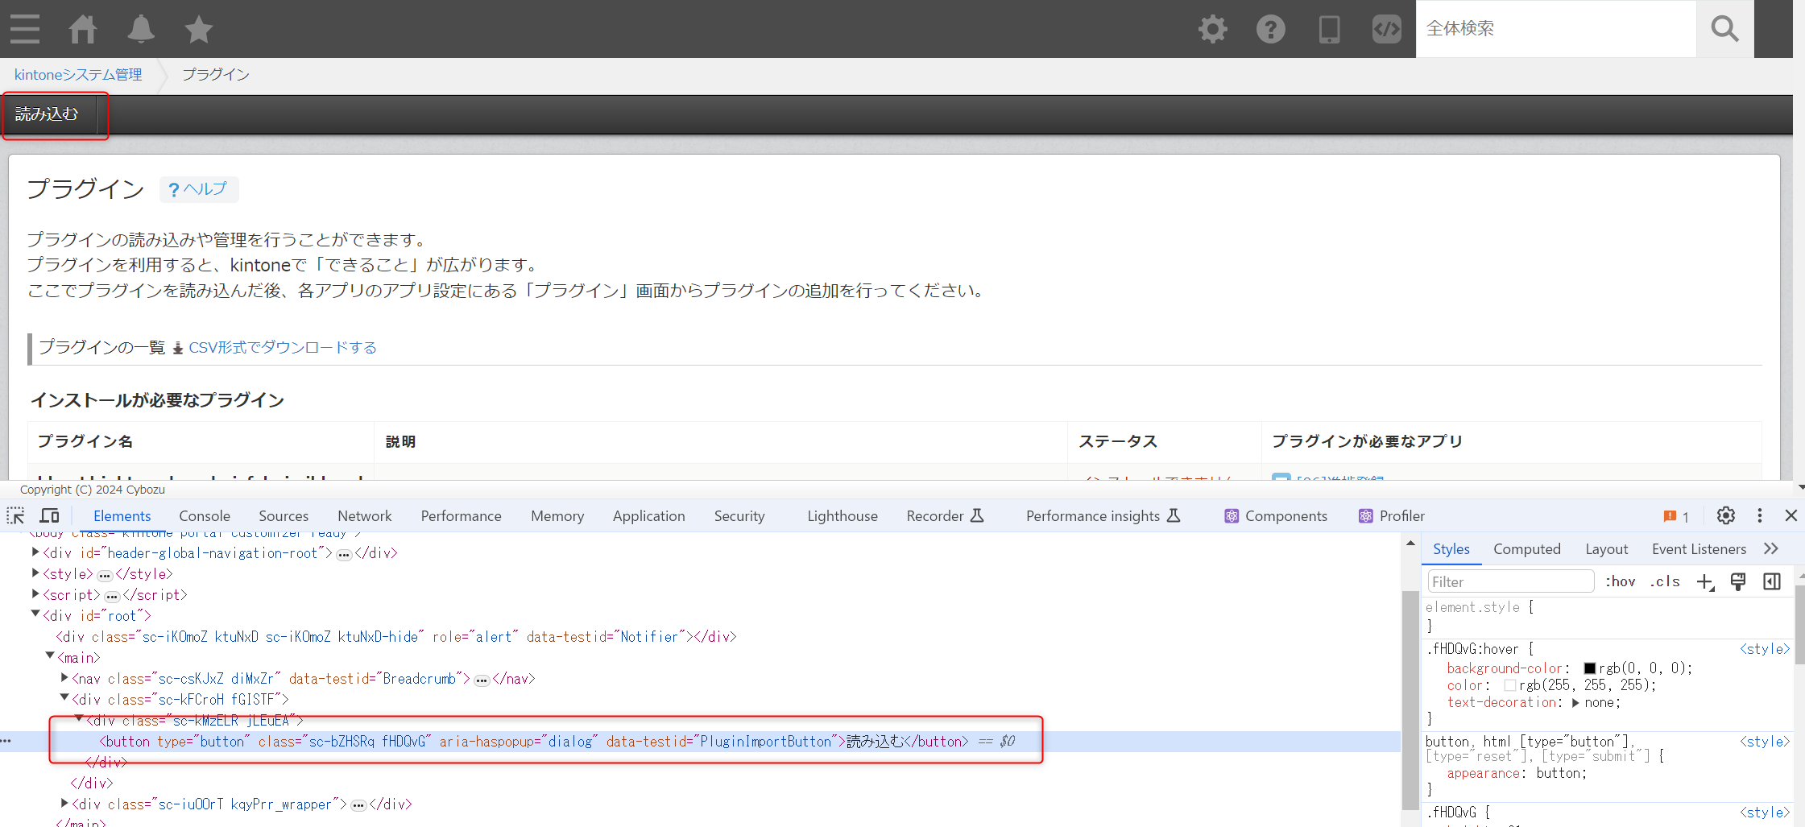Enable the element inspection picker tool
Image resolution: width=1805 pixels, height=827 pixels.
point(15,515)
